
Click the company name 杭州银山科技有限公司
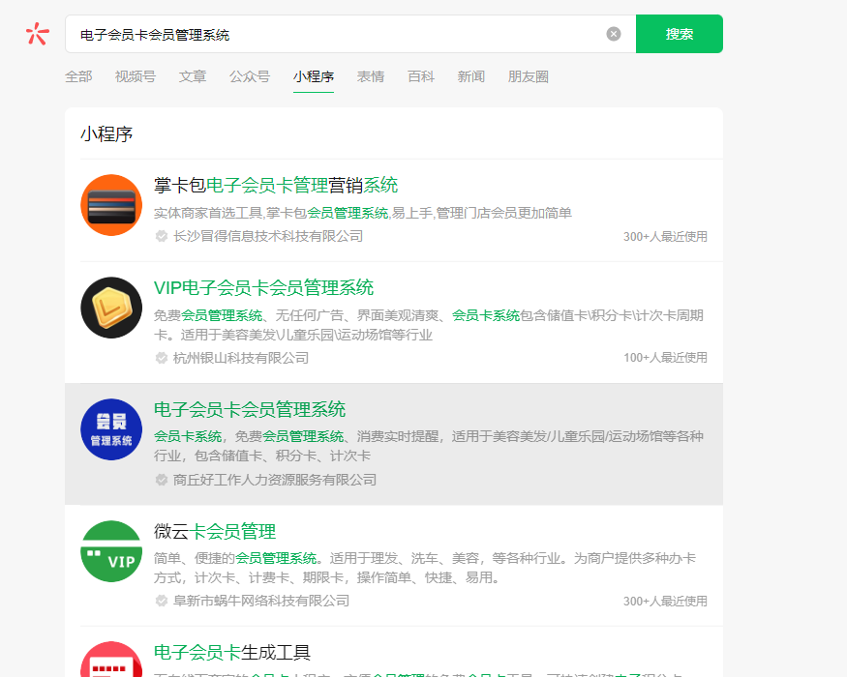tap(241, 358)
